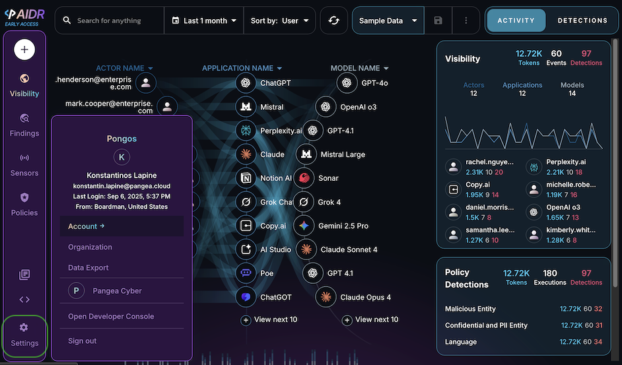
Task: Switch to the ACTIVITY tab
Action: pos(516,20)
